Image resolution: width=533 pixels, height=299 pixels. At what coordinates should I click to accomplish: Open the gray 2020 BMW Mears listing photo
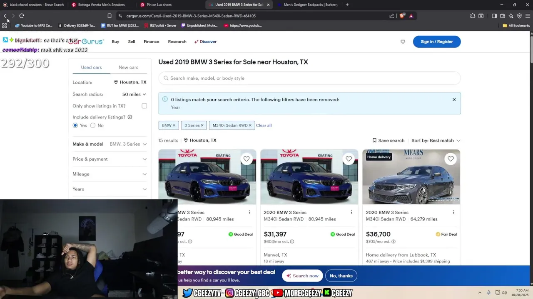point(411,177)
